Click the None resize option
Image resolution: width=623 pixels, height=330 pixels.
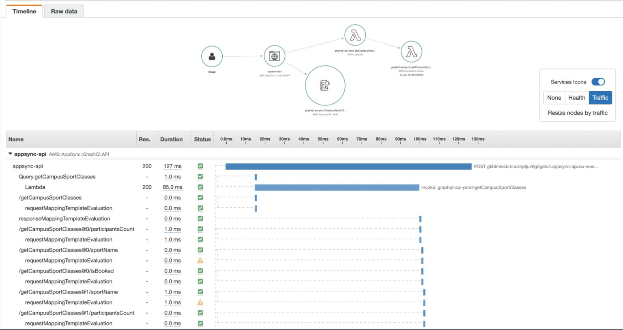click(x=554, y=98)
